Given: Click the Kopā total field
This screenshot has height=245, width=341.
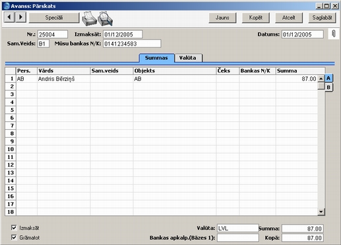Looking at the screenshot, I should coord(303,238).
